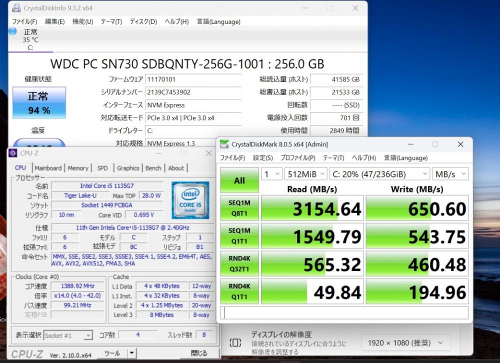Open the 言語(Language) menu in CrystalDiskInfo
The image size is (500, 363).
tap(218, 21)
